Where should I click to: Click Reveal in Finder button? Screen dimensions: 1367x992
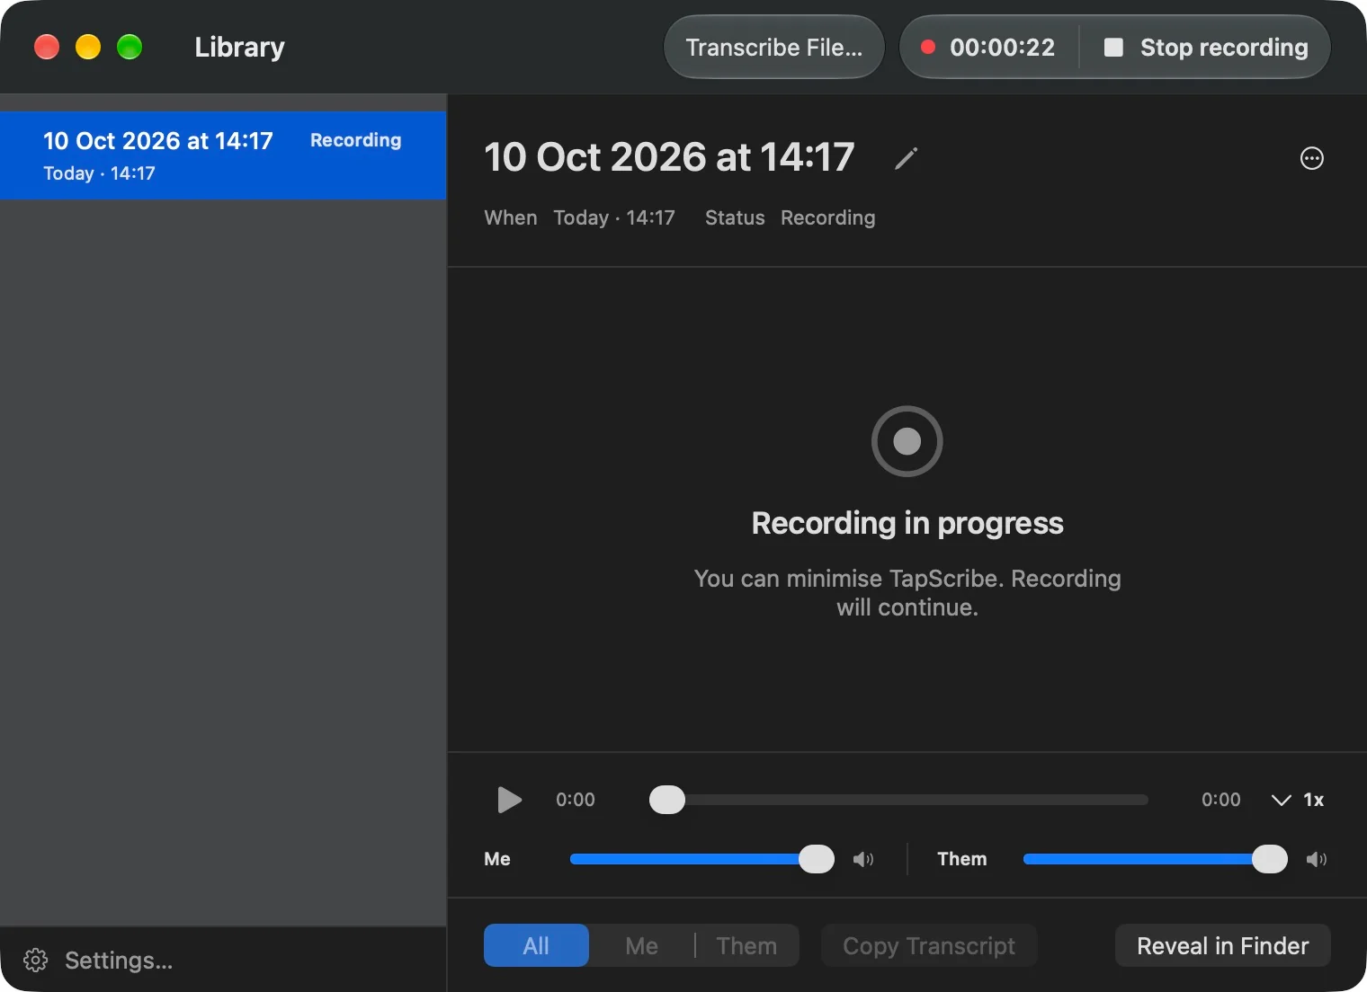click(x=1222, y=945)
